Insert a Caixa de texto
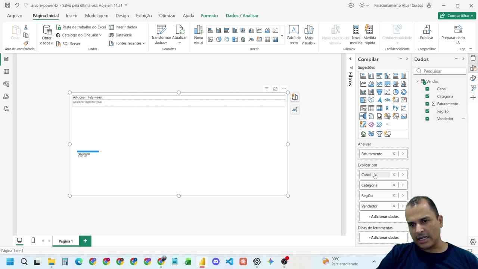The image size is (478, 269). [294, 35]
